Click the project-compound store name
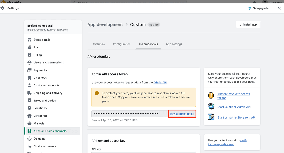The width and height of the screenshot is (284, 153). [40, 26]
